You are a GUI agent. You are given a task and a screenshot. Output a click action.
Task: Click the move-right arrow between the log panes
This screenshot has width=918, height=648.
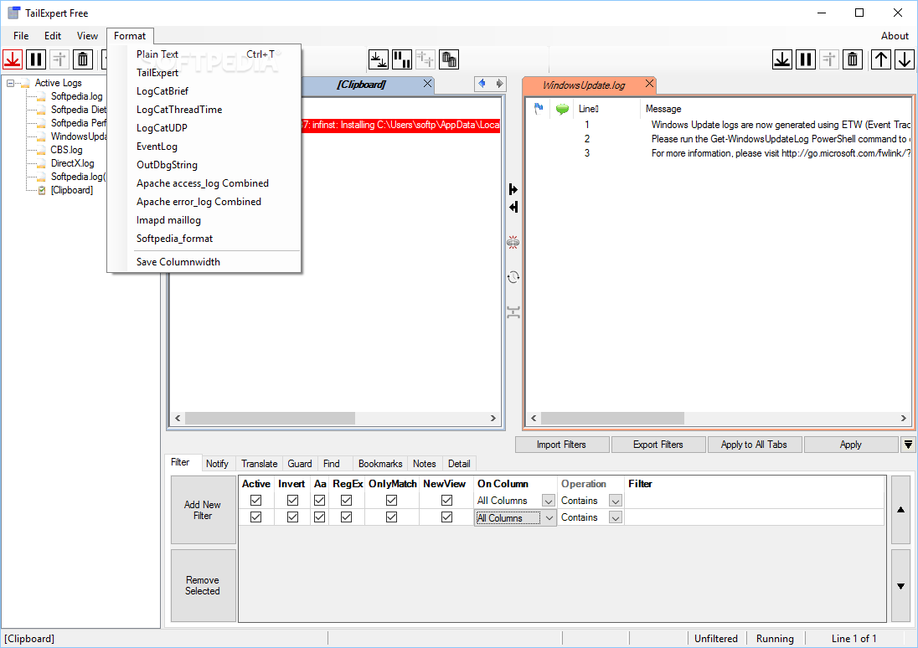pos(513,189)
